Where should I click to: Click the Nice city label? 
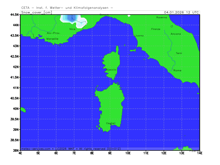(x=72, y=29)
